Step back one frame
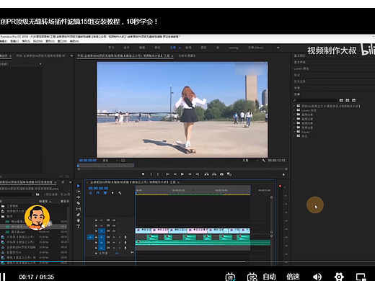The width and height of the screenshot is (375, 281). click(x=175, y=174)
